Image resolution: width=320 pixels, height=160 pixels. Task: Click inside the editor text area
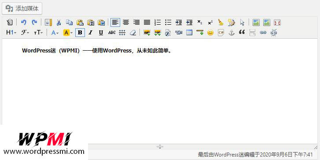pos(160,91)
